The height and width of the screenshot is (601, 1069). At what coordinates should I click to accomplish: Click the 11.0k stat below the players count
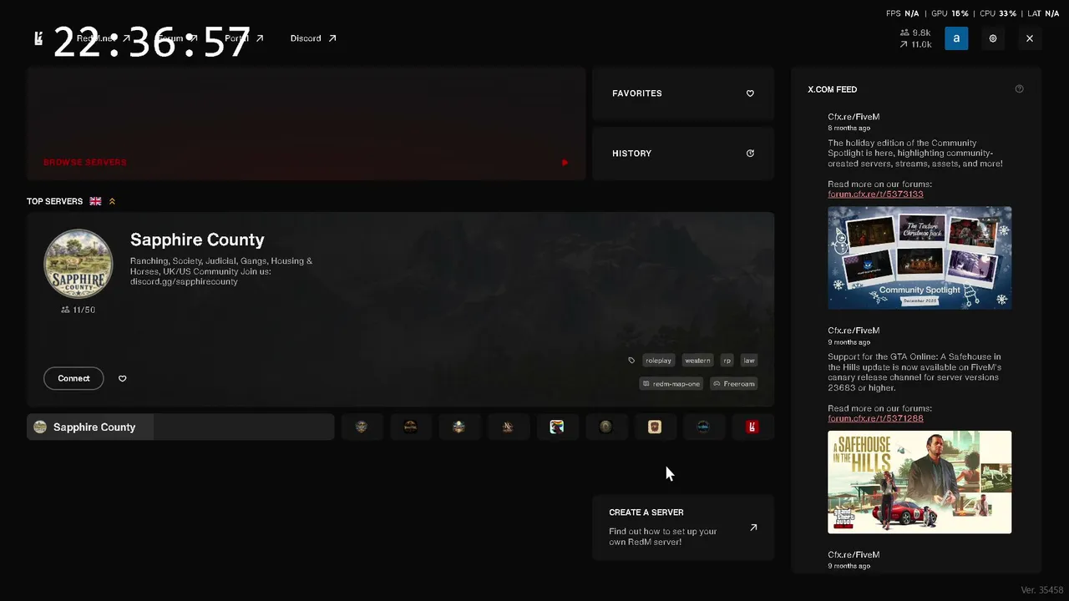[x=915, y=44]
